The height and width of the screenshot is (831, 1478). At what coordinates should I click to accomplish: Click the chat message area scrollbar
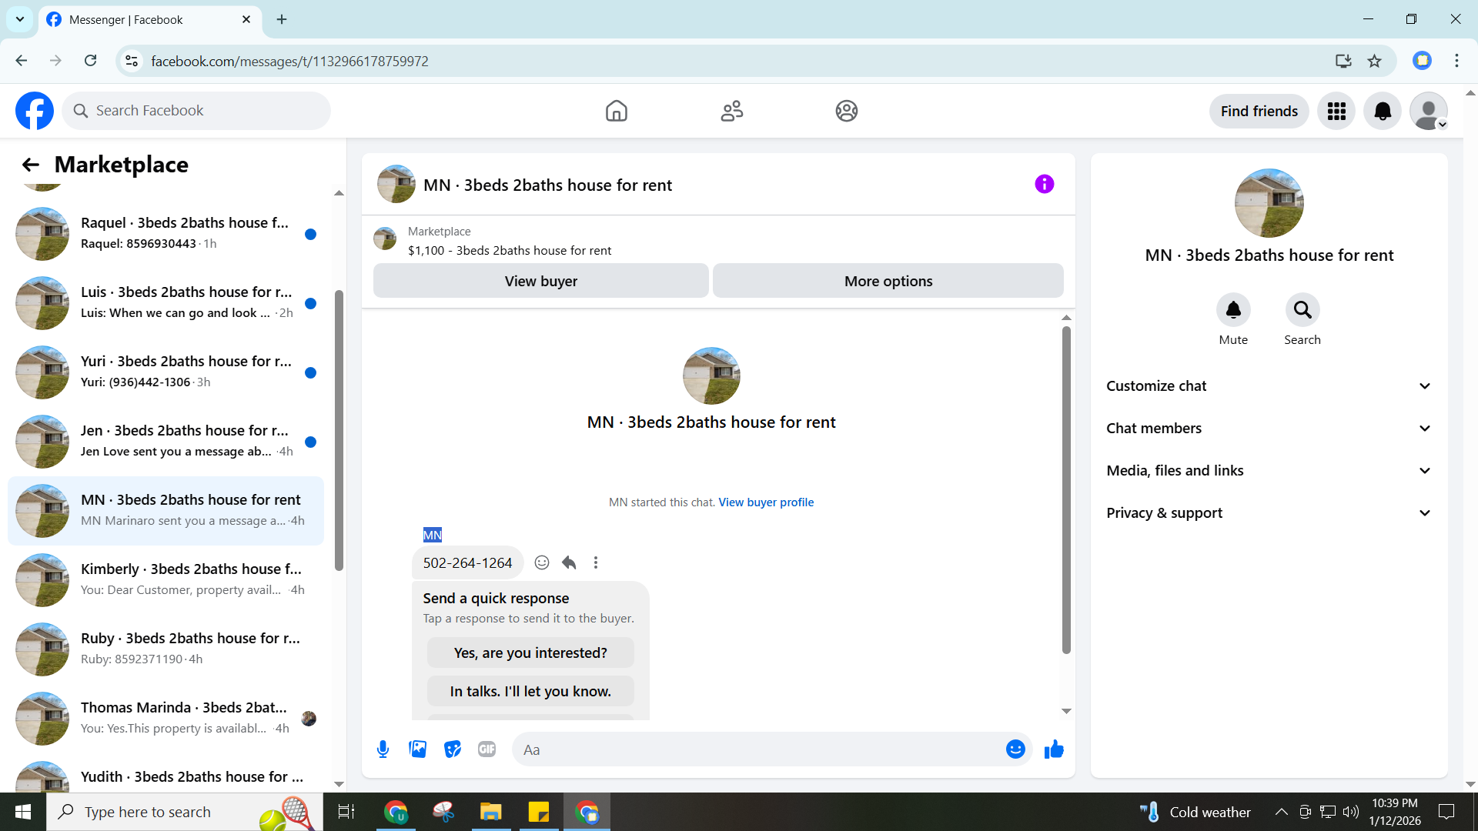click(1066, 489)
